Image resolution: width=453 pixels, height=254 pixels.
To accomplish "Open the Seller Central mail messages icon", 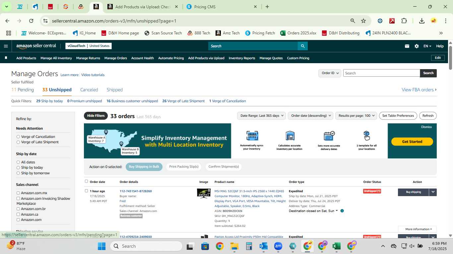I will tap(407, 46).
